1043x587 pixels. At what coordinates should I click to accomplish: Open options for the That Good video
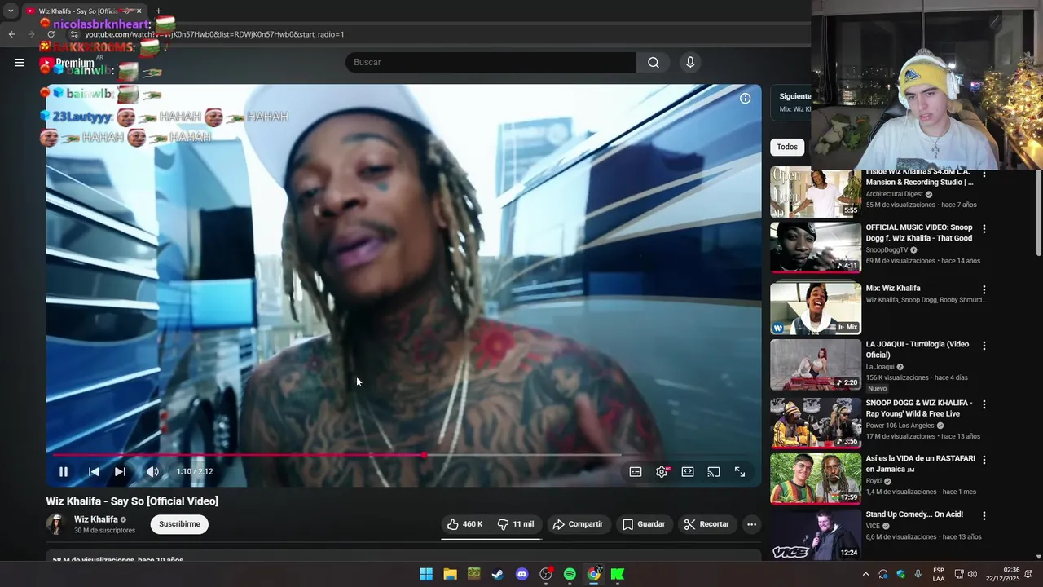(x=984, y=229)
